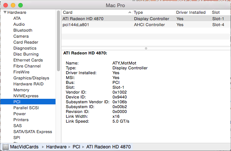The image size is (231, 151).
Task: Click Hardware in the path bar
Action: 56,147
